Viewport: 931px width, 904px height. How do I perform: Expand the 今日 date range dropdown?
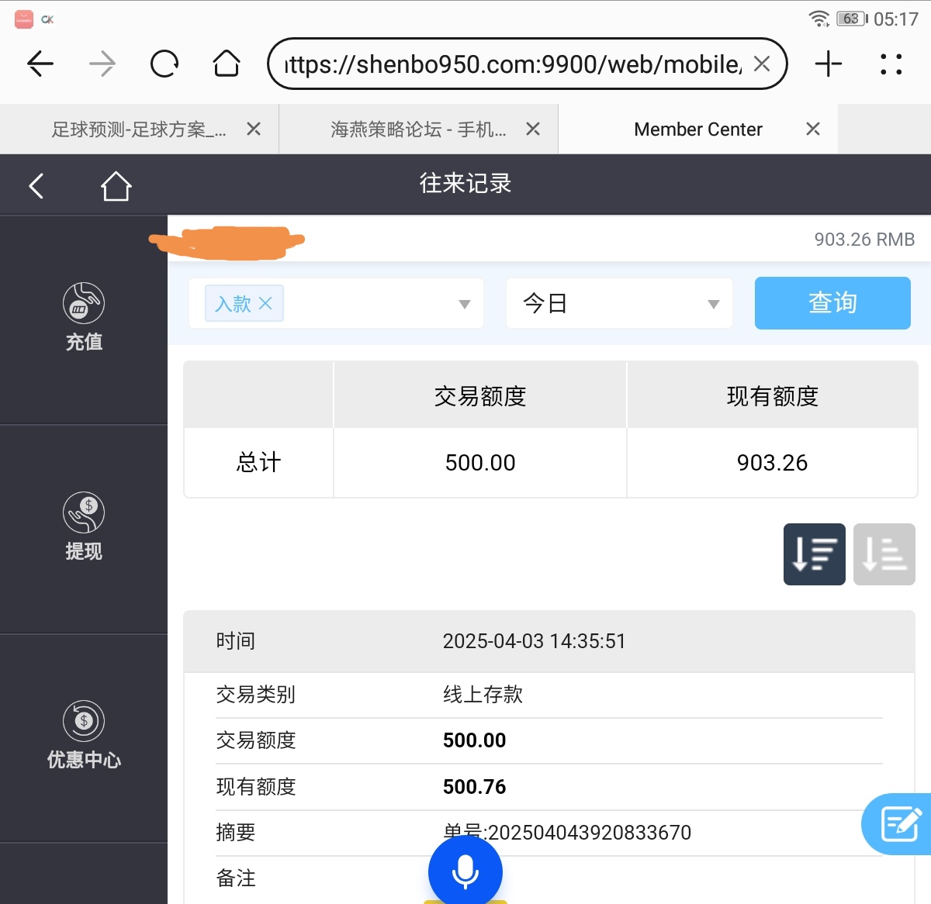coord(713,304)
